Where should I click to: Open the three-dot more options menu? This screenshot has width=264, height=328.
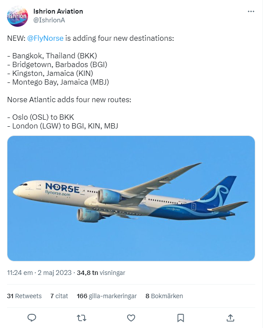coord(251,11)
